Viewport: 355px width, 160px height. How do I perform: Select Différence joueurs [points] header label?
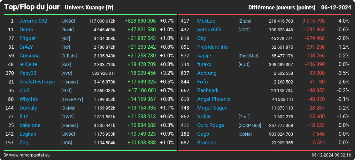282,8
